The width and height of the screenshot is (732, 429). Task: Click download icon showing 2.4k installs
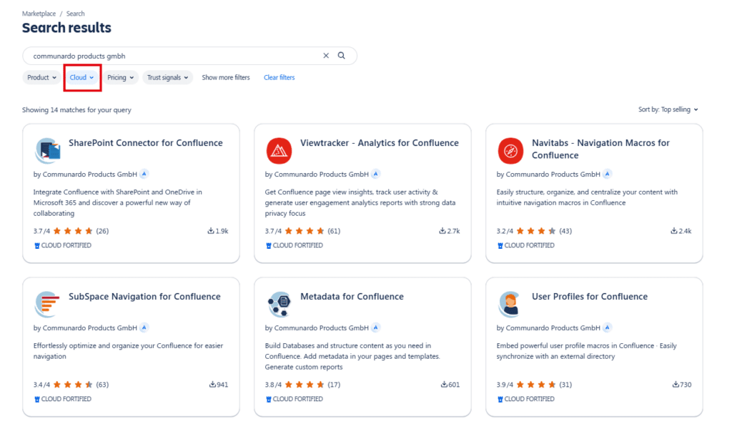point(673,231)
